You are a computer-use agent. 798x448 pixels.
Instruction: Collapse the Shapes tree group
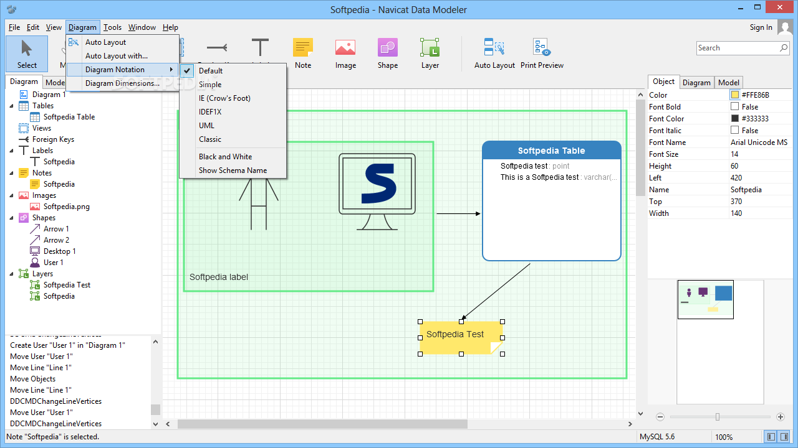coord(12,218)
